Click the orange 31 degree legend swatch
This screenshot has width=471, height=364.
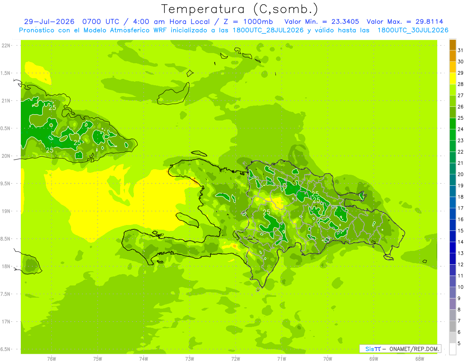point(453,45)
